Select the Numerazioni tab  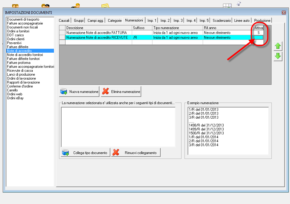click(x=134, y=20)
